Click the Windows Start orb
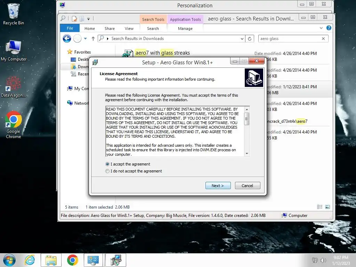356x267 pixels. [9, 260]
